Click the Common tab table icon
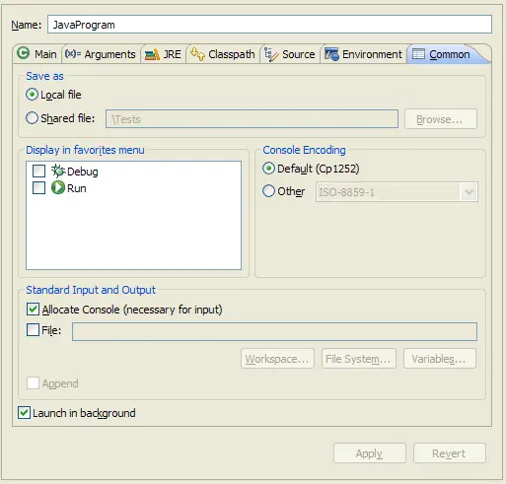Screen dimensions: 506x484 point(418,54)
